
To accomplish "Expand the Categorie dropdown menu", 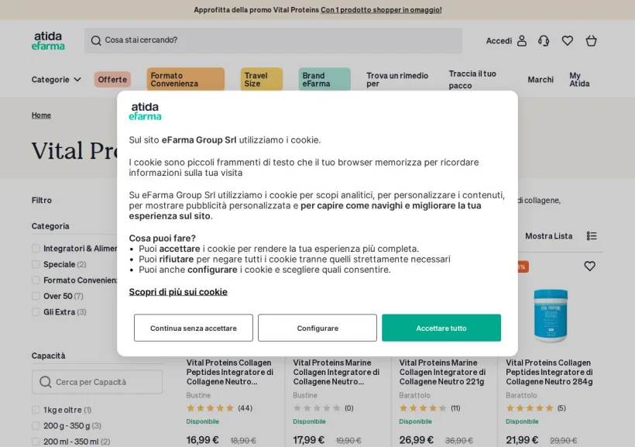I will (x=57, y=80).
